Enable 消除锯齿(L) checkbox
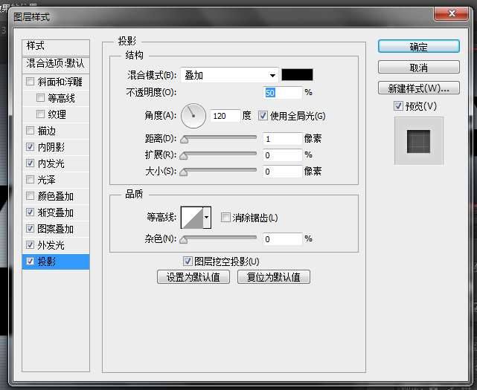The image size is (477, 390). [225, 217]
